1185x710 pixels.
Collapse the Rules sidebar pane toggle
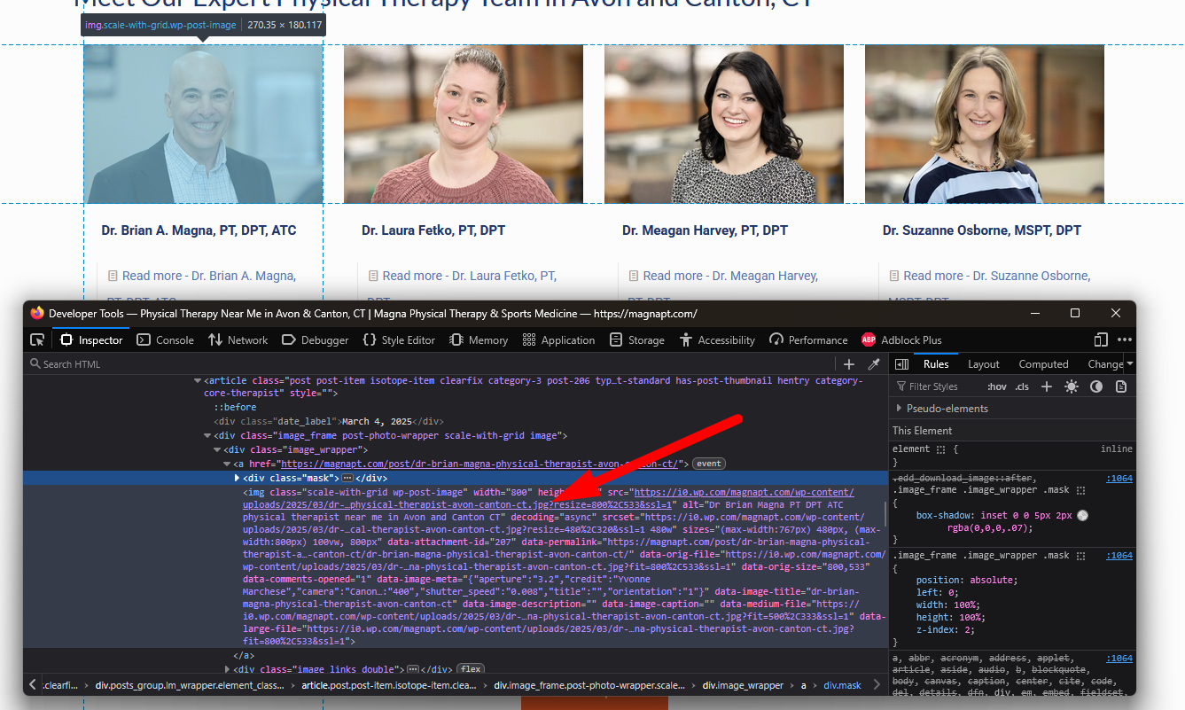point(901,364)
